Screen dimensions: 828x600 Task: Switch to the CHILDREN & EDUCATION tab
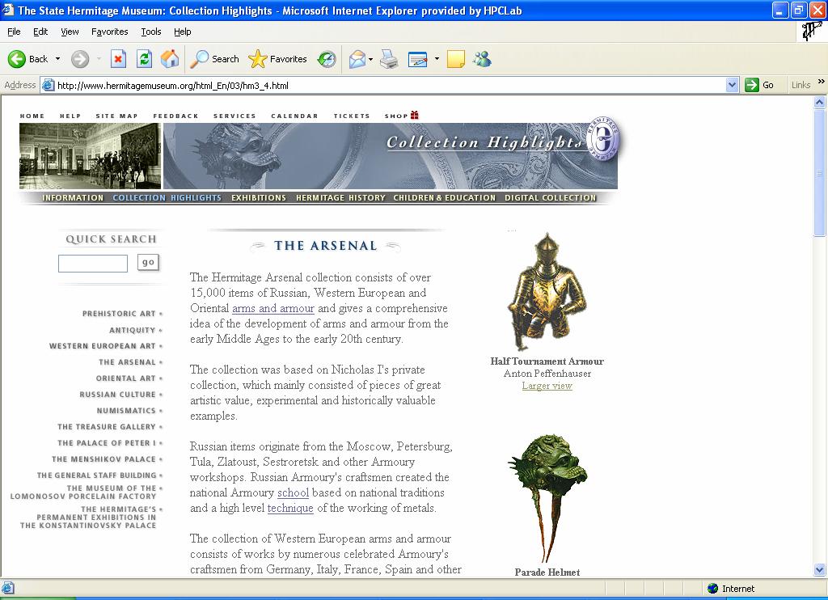[445, 197]
